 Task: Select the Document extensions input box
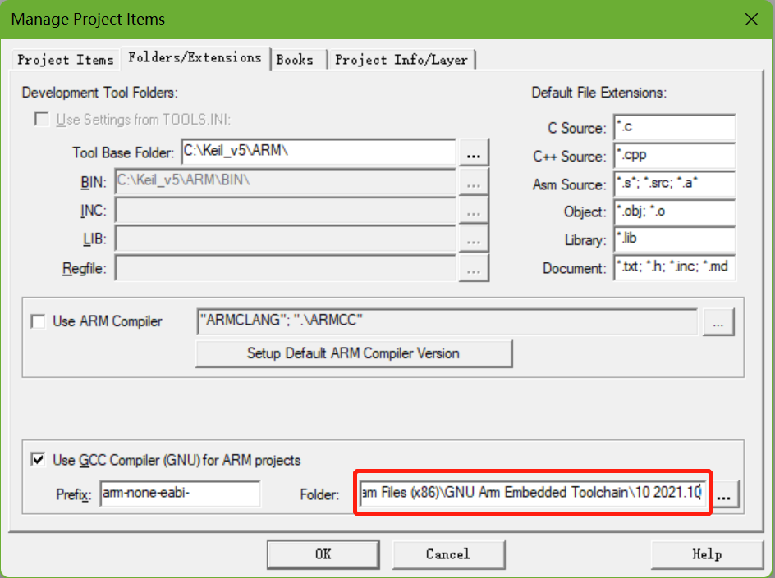[673, 267]
